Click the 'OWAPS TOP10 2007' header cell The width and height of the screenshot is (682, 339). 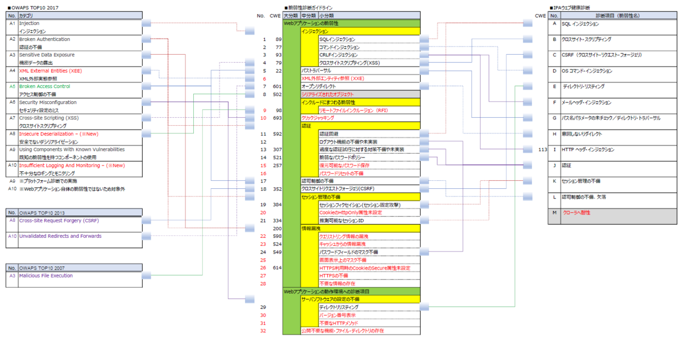pyautogui.click(x=80, y=268)
